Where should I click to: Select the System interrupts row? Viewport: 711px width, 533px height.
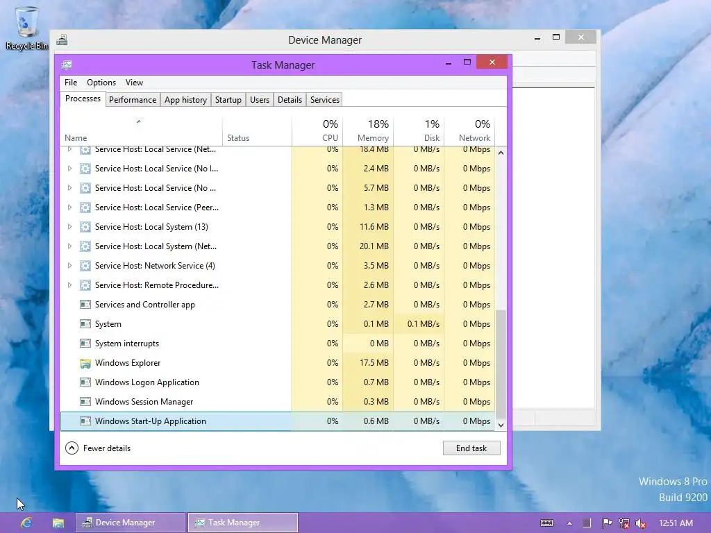[278, 344]
